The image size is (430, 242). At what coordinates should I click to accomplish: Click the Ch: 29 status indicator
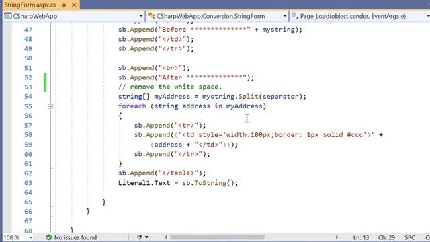click(x=387, y=237)
